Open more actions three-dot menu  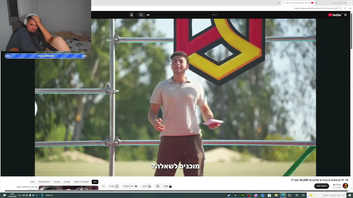click(103, 186)
